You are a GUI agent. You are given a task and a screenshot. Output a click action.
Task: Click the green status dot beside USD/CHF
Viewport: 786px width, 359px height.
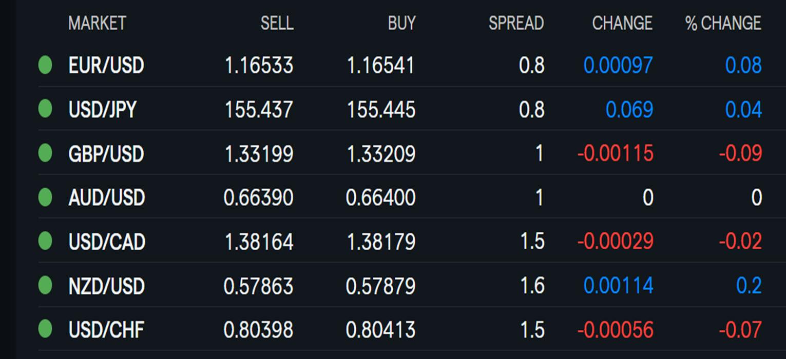tap(45, 329)
